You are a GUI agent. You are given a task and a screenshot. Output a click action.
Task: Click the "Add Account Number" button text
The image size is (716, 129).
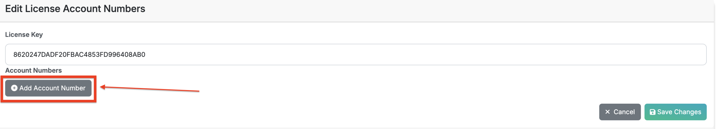[52, 88]
